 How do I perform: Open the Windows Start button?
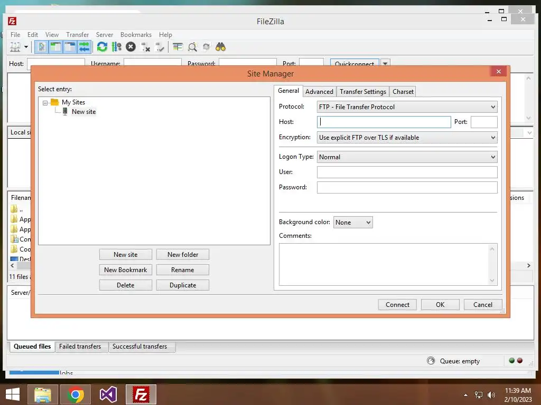pyautogui.click(x=13, y=394)
